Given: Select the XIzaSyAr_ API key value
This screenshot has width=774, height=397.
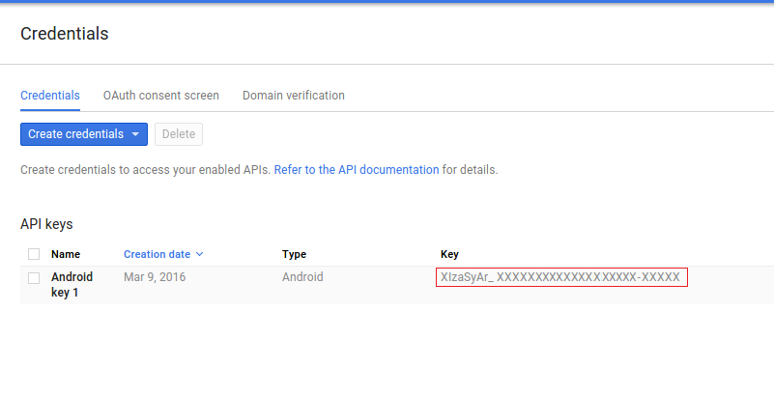Looking at the screenshot, I should tap(561, 277).
